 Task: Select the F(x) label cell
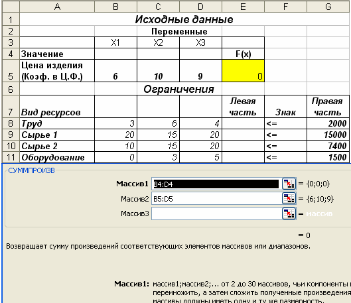point(243,54)
